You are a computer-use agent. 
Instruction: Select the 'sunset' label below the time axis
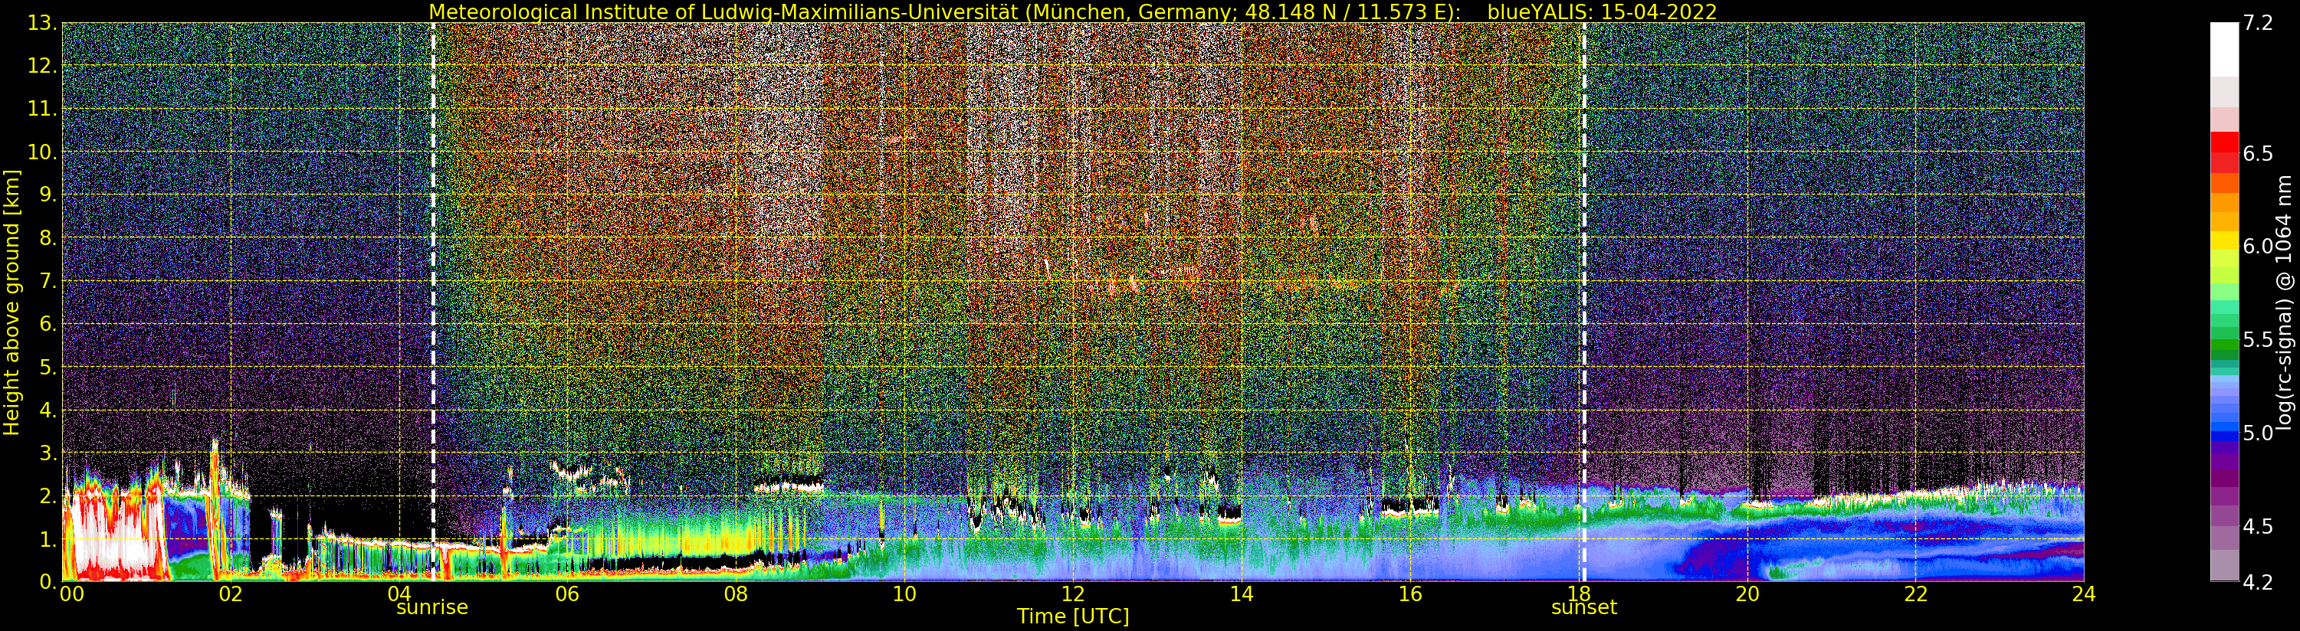click(x=1584, y=608)
